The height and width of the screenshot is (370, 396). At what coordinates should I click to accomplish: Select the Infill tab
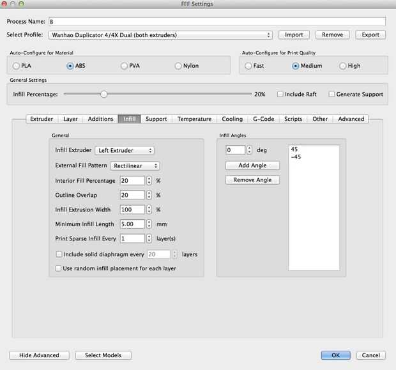point(129,119)
